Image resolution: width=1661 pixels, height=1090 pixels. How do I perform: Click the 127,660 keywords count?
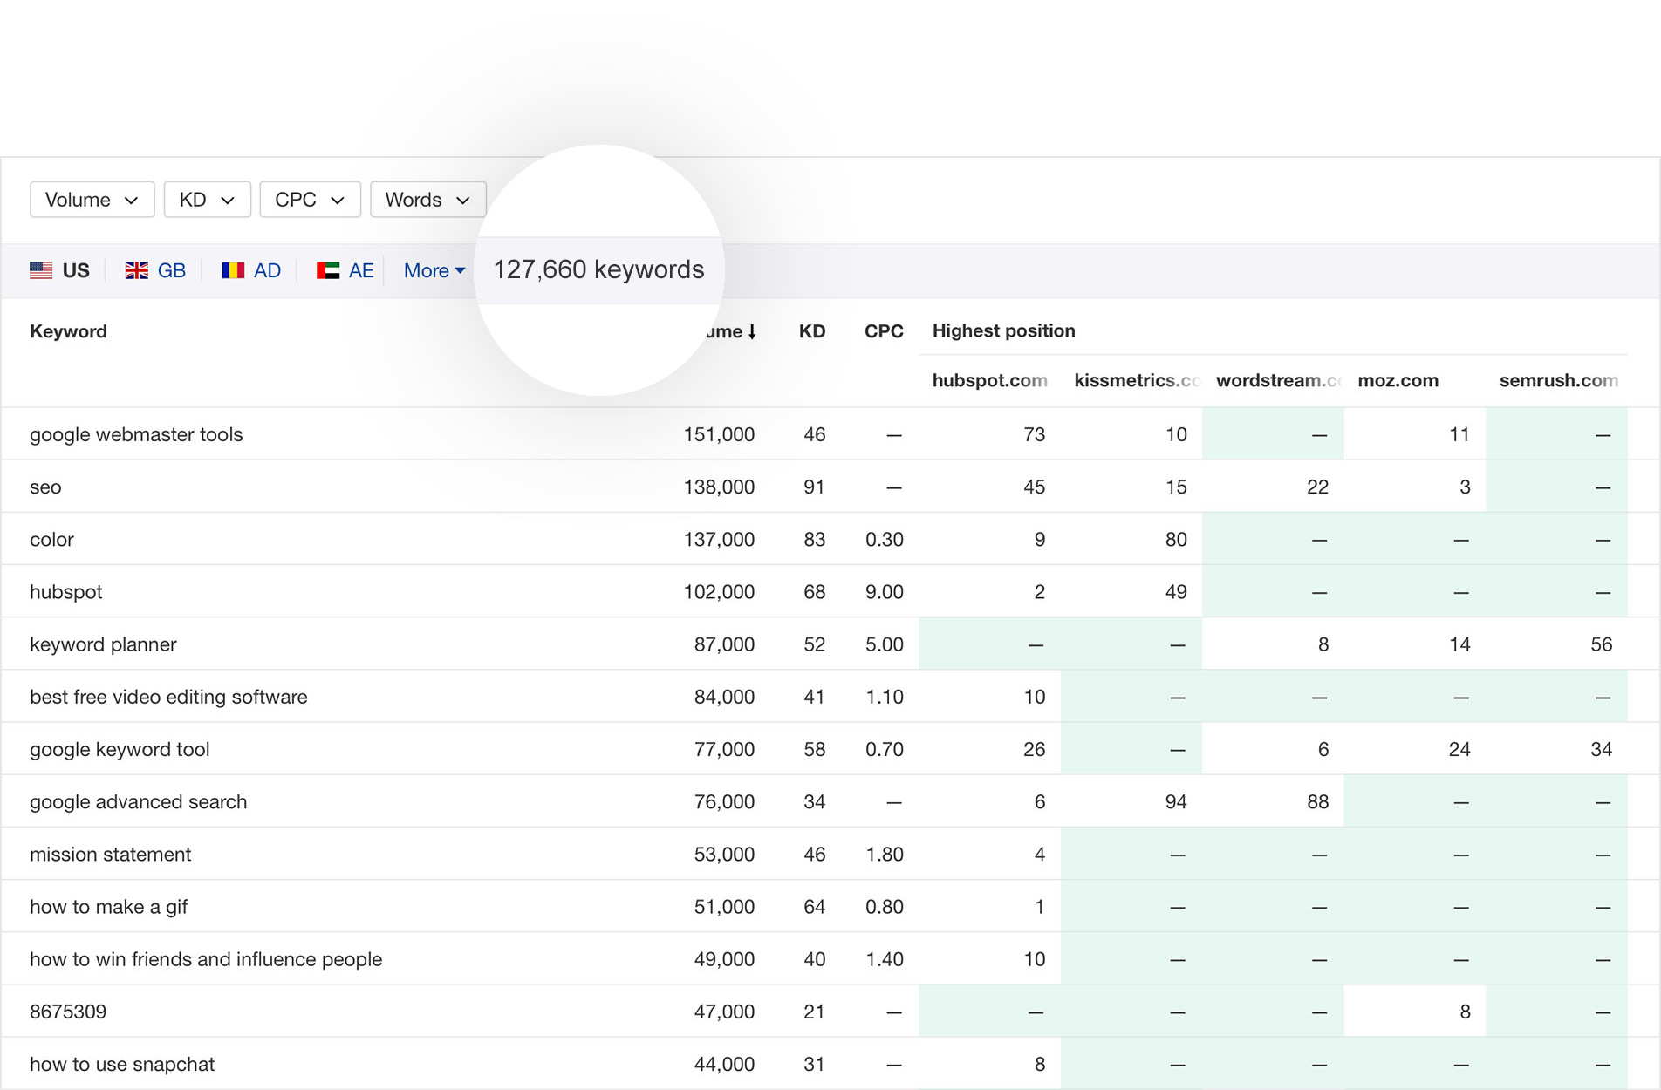click(x=599, y=269)
